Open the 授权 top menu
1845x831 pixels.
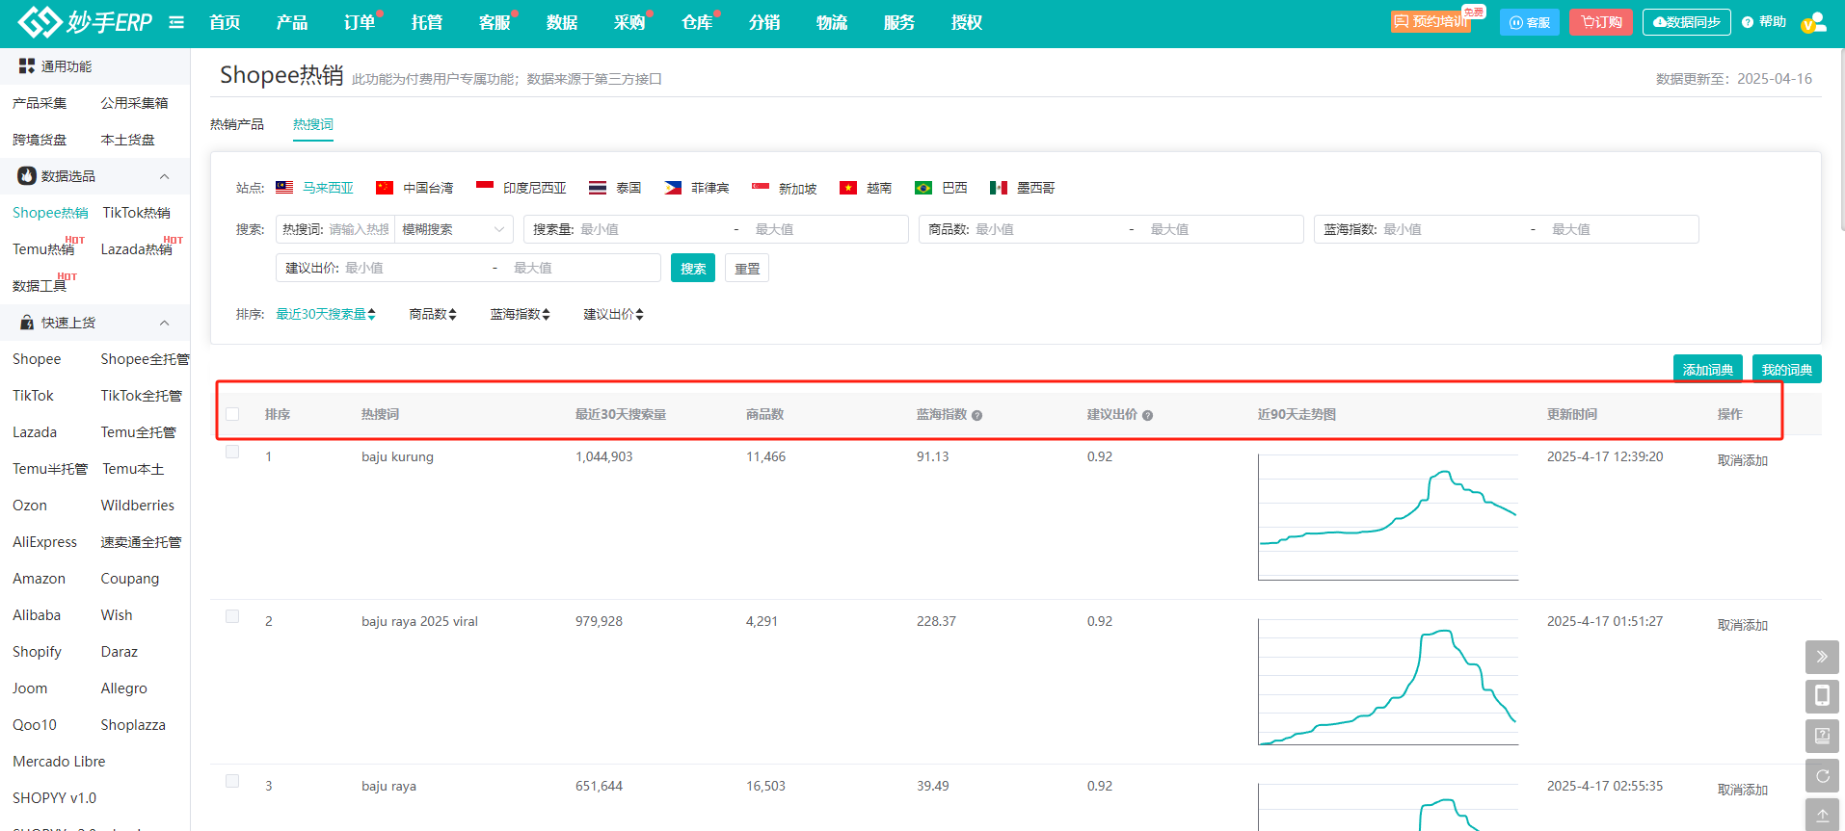pos(967,22)
